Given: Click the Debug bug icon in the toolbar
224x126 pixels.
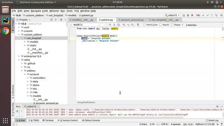Looking at the screenshot, I should 188,15.
